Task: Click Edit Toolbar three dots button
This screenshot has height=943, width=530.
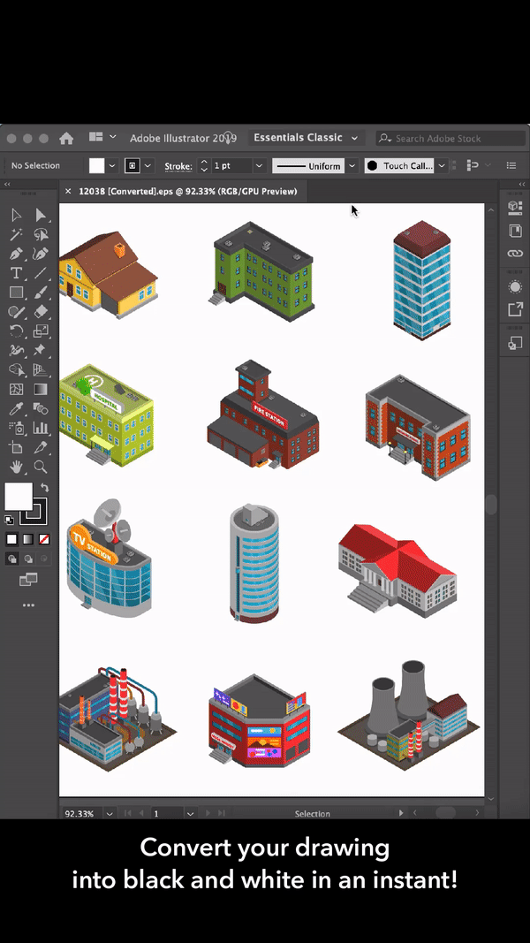Action: (x=28, y=605)
